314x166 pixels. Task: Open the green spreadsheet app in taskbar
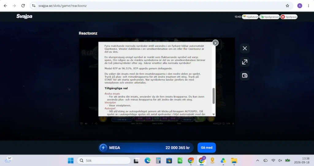click(x=180, y=161)
